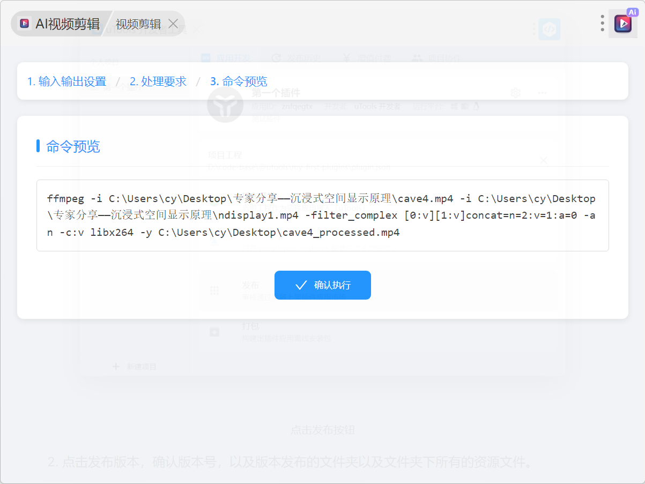The image size is (645, 484).
Task: Click inside the ffmpeg command text box
Action: point(322,215)
